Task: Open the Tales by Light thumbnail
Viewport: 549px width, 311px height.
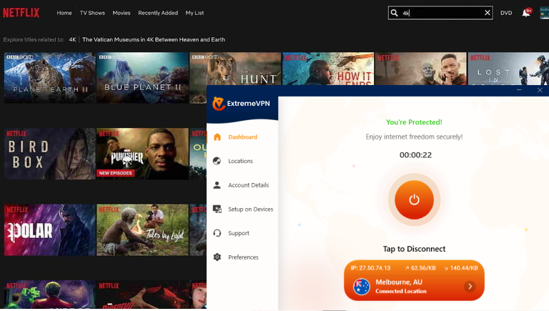Action: click(142, 230)
